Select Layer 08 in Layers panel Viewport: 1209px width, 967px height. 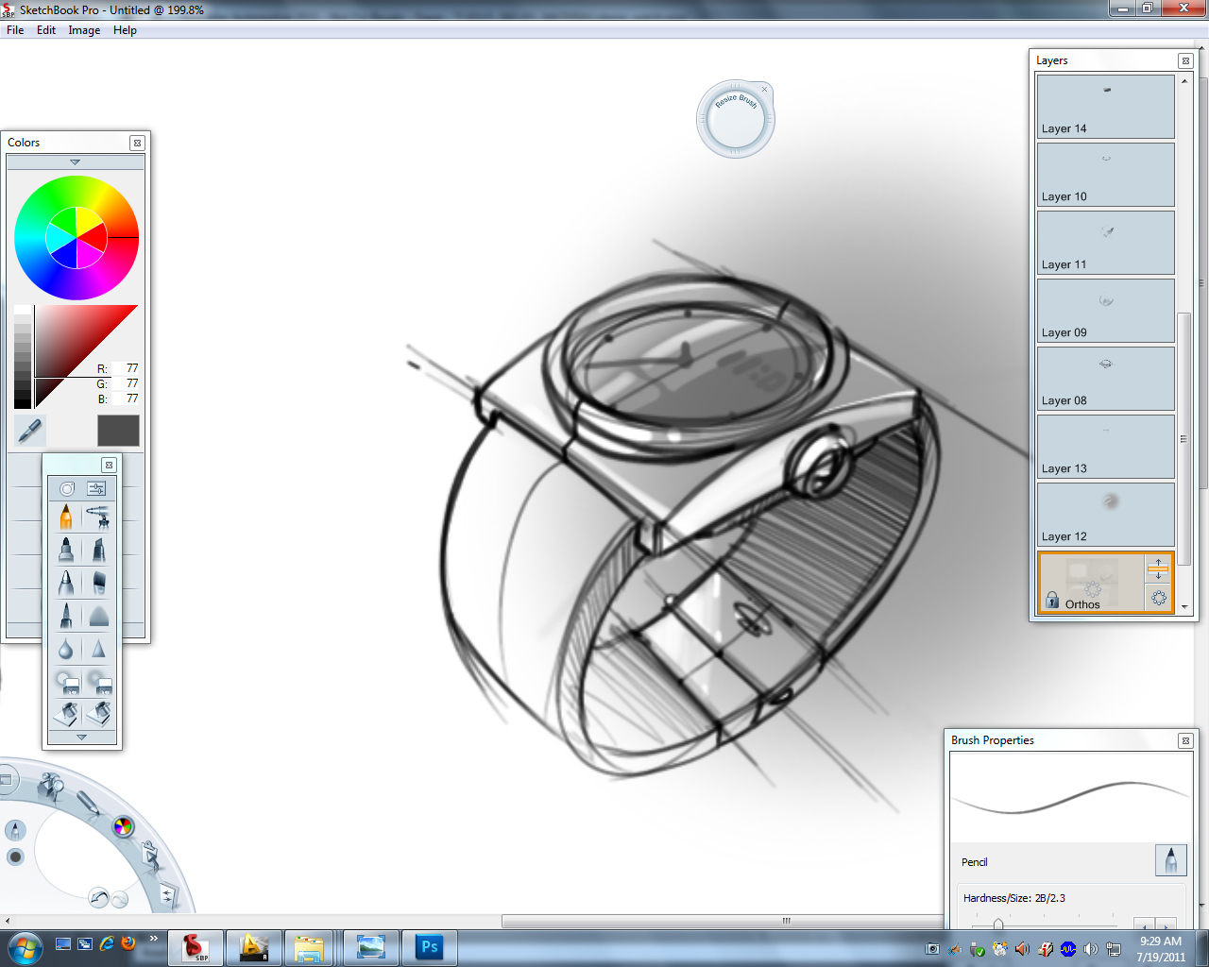point(1106,379)
